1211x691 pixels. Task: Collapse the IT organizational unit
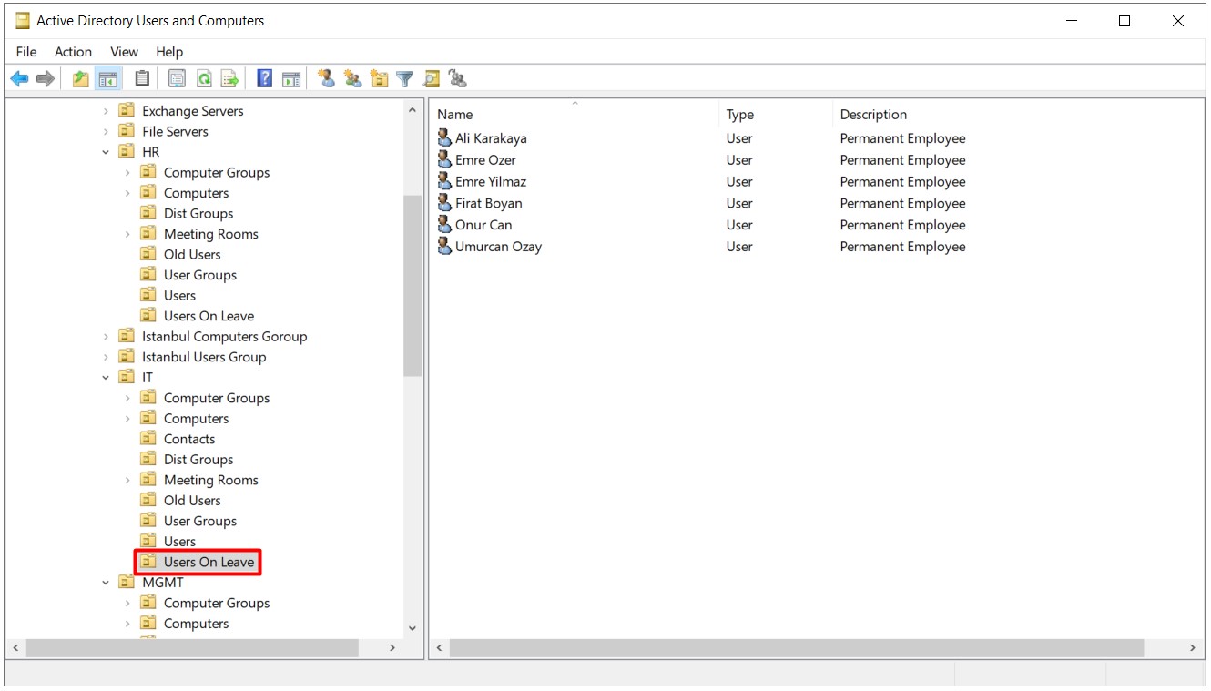[x=106, y=377]
